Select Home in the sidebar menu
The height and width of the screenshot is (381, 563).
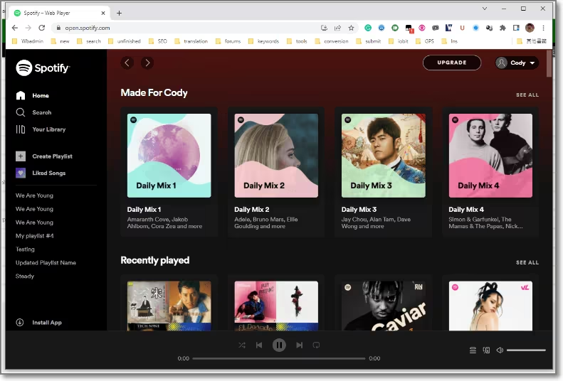[x=40, y=95]
